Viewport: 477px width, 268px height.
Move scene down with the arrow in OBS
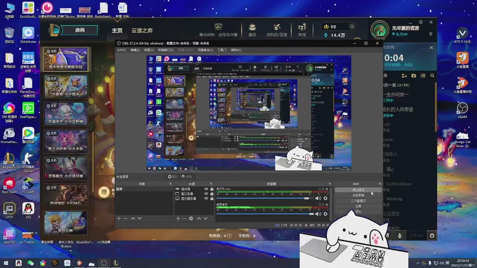click(140, 219)
